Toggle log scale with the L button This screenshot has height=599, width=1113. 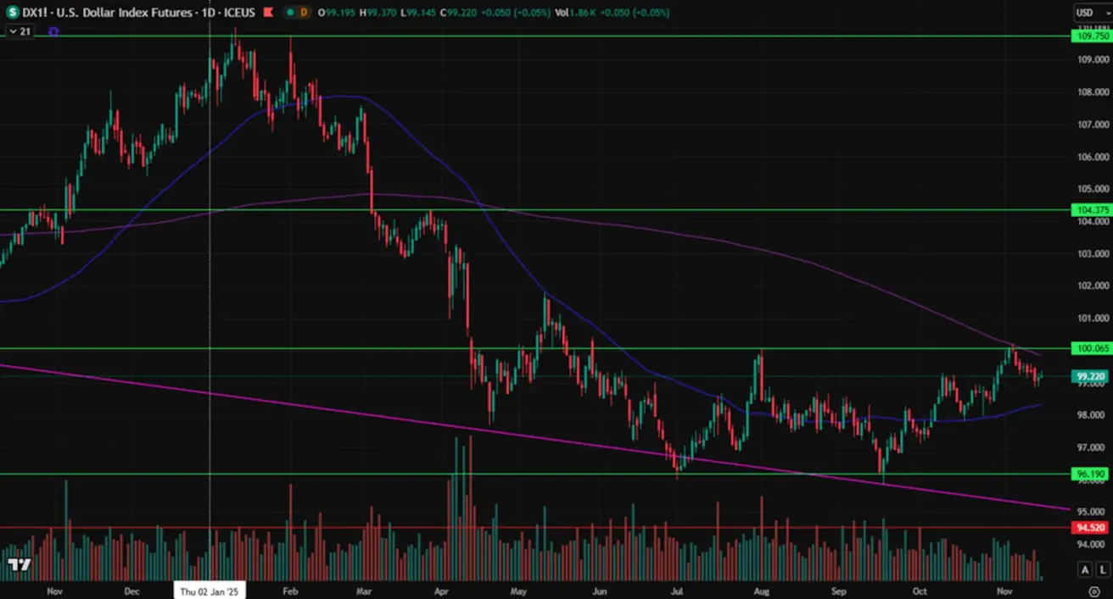[x=1101, y=569]
